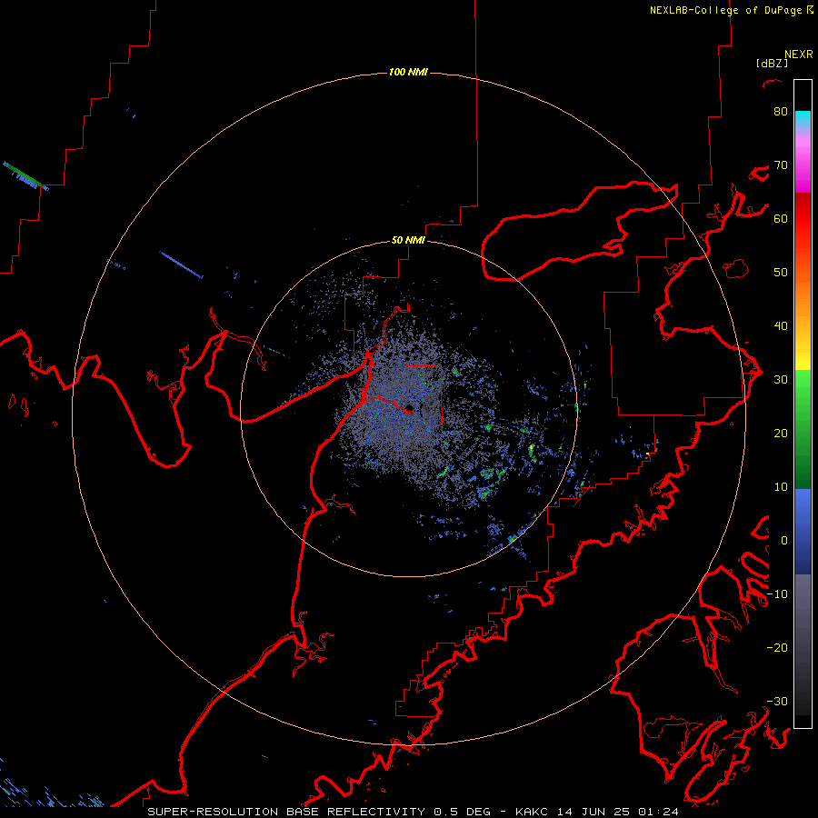Click the 60 value on dBZ scale
The width and height of the screenshot is (818, 818).
click(781, 218)
